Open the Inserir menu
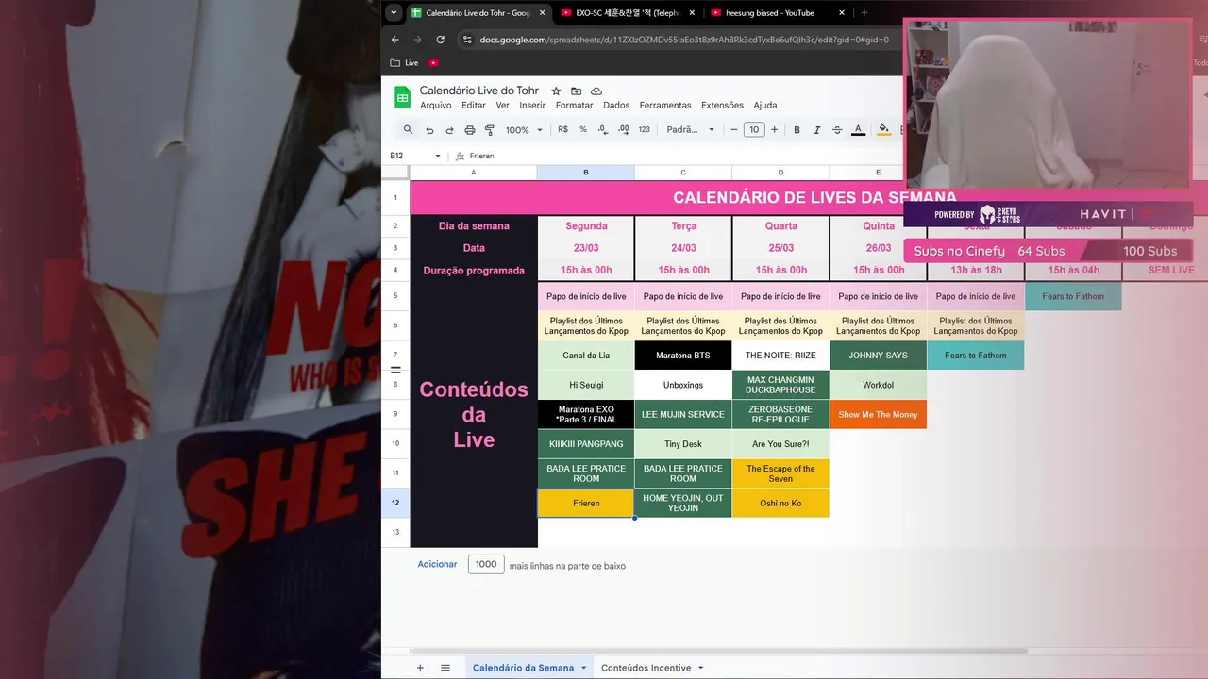1208x679 pixels. (x=532, y=106)
